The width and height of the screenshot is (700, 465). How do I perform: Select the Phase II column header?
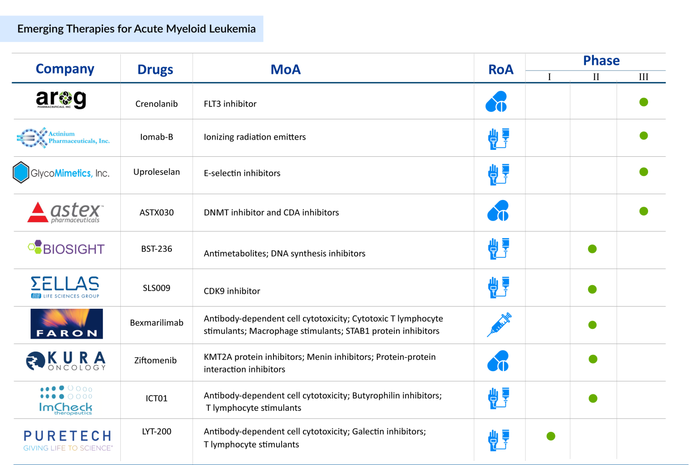(596, 77)
